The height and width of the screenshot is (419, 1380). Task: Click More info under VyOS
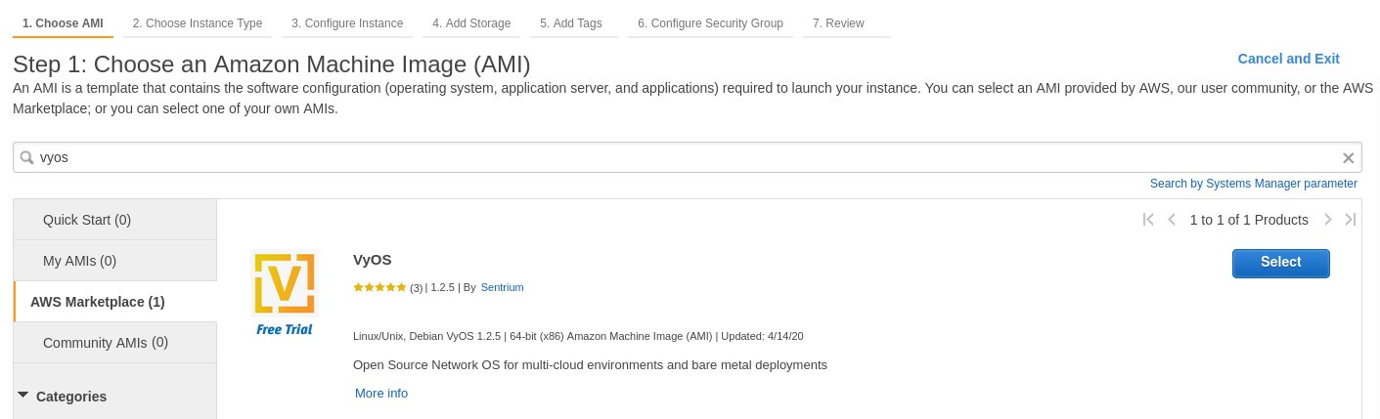click(x=381, y=393)
